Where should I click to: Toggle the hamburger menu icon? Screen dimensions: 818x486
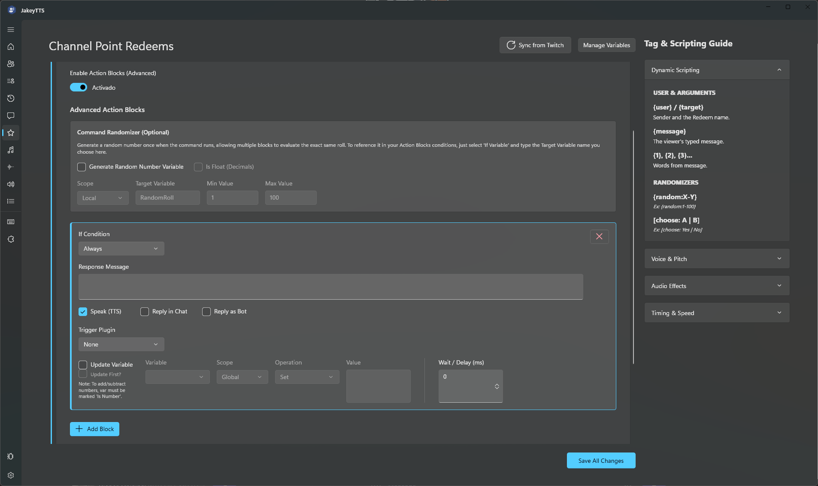click(11, 30)
